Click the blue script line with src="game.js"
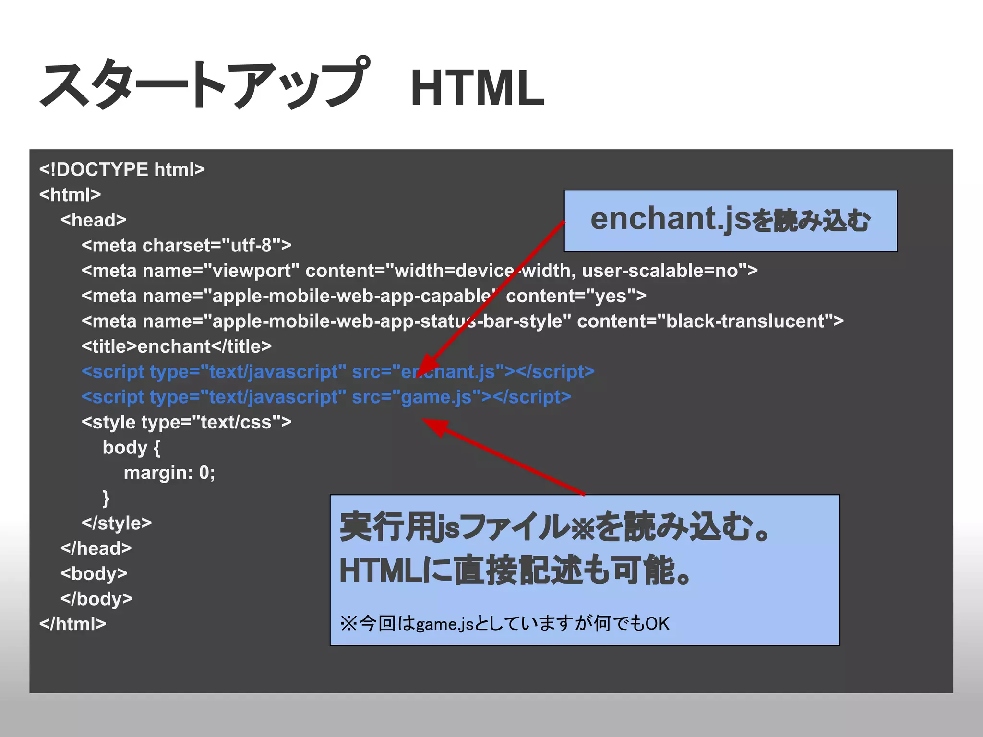This screenshot has width=983, height=737. [x=326, y=397]
